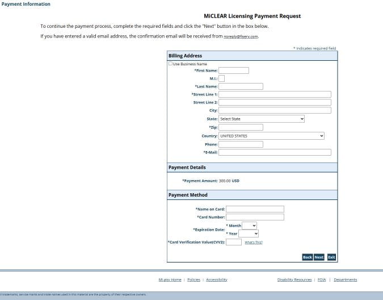Open the expiration Year dropdown
Screen dimensions: 383x300
point(249,234)
